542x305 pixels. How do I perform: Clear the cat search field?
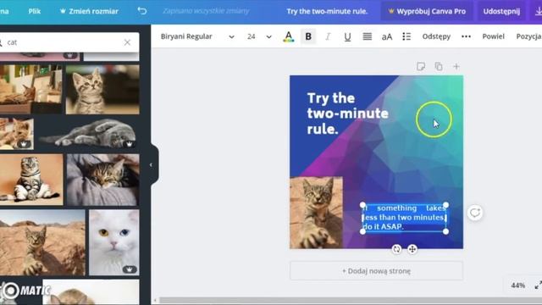pos(127,42)
